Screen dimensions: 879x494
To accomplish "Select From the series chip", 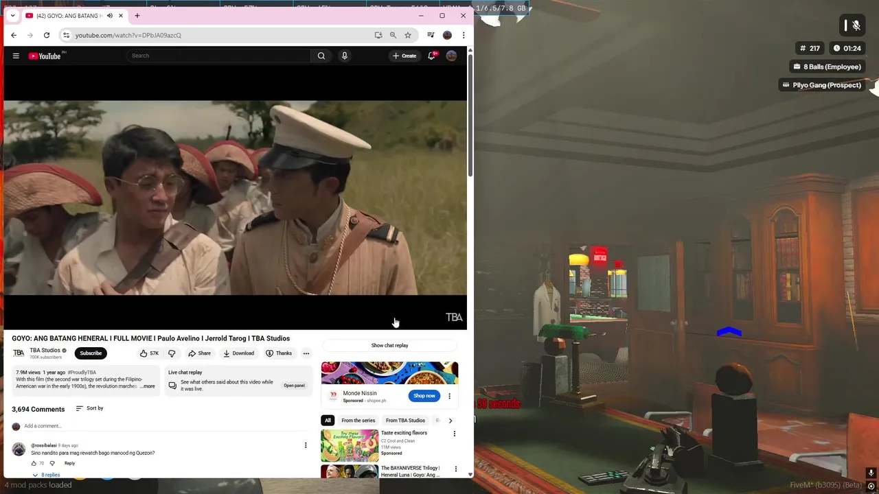I will 358,421.
